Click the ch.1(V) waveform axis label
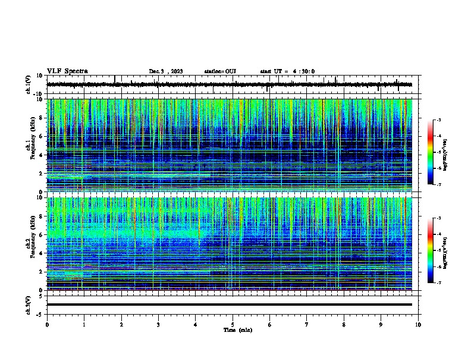Image resolution: width=471 pixels, height=364 pixels. pyautogui.click(x=29, y=84)
